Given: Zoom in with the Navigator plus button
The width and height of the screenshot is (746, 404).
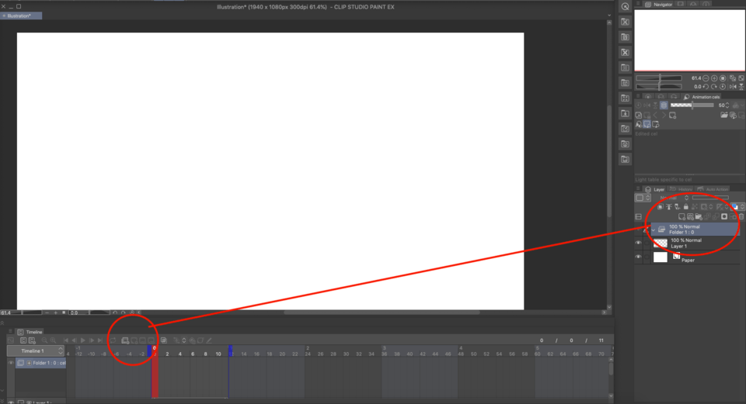Looking at the screenshot, I should tap(714, 78).
